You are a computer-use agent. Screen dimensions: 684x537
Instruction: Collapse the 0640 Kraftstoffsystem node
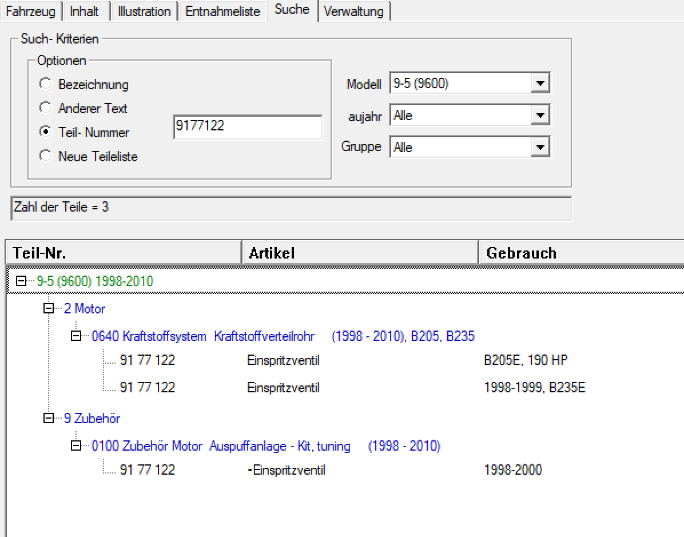coord(76,336)
